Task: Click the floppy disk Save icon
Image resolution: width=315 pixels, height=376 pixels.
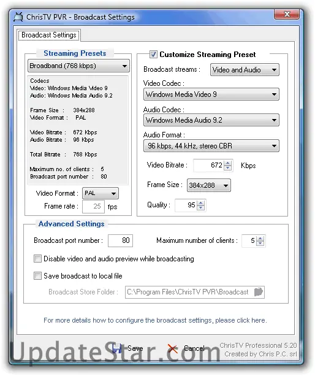Action: tap(117, 348)
